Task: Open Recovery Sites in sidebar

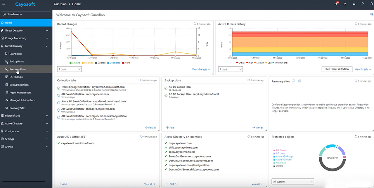Action: 26,108
